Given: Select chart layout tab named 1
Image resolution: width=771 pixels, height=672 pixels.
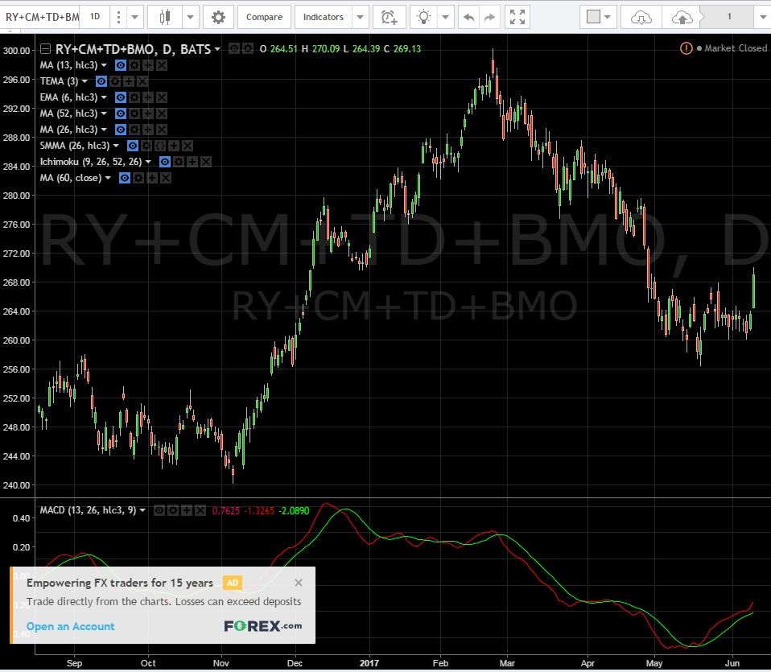Looking at the screenshot, I should pos(729,17).
